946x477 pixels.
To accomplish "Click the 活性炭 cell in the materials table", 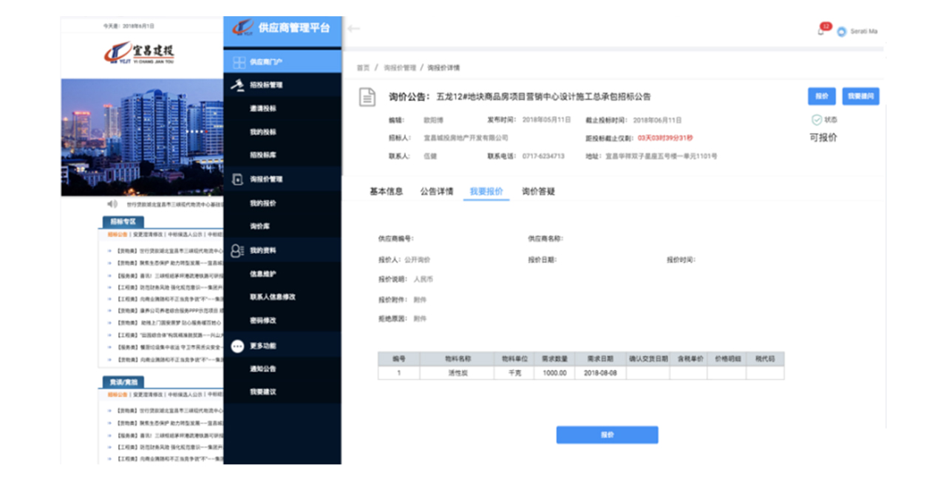I will pos(457,373).
